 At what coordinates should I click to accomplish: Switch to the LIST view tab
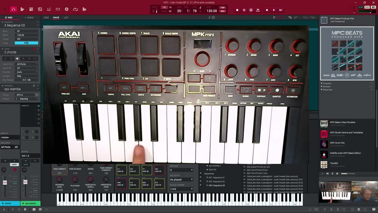click(66, 17)
